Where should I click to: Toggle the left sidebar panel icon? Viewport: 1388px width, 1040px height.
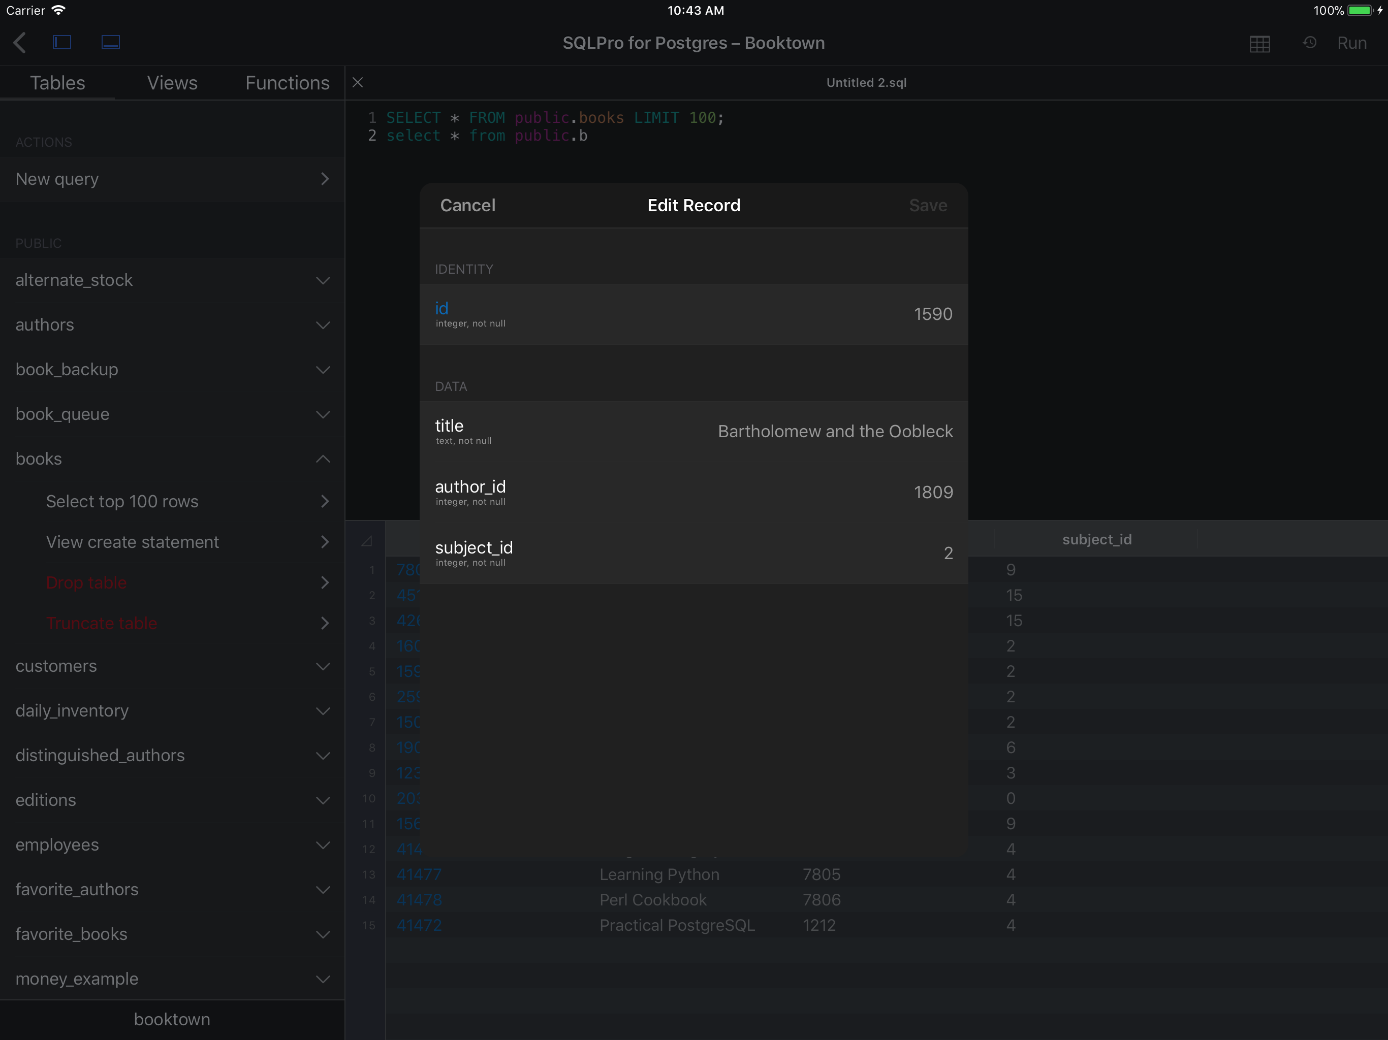[62, 43]
